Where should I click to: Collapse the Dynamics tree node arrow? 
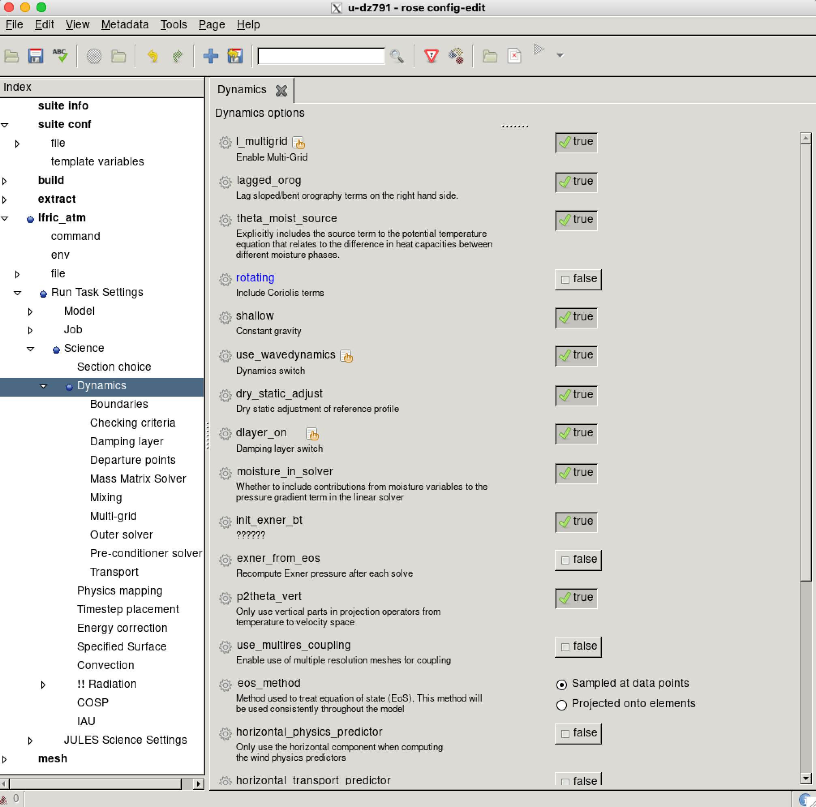pyautogui.click(x=43, y=386)
